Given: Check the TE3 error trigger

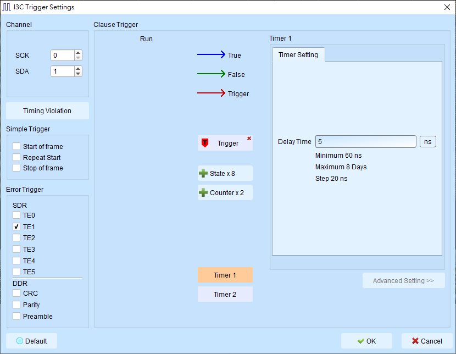Looking at the screenshot, I should (16, 249).
